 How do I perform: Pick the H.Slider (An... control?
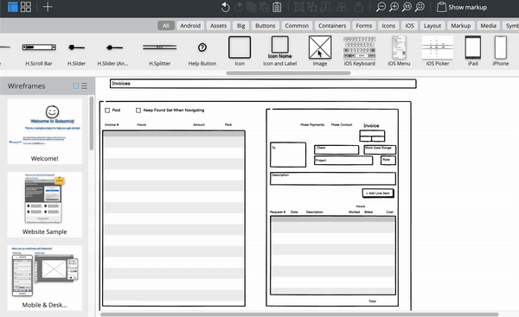(x=112, y=51)
